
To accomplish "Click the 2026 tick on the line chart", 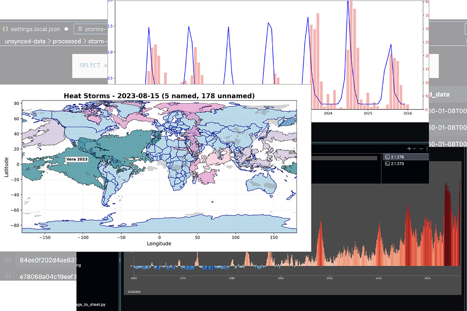I will tap(407, 113).
